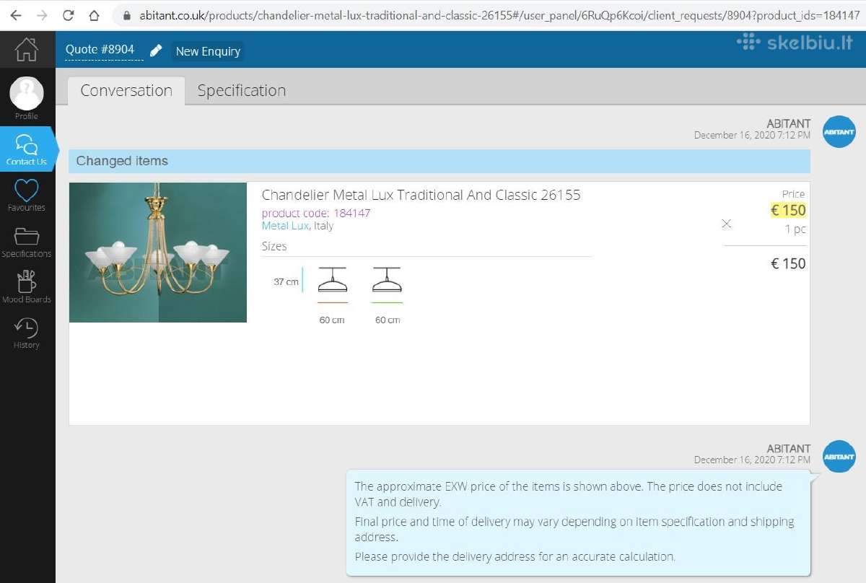Start a New Enquiry
866x583 pixels.
pos(208,51)
